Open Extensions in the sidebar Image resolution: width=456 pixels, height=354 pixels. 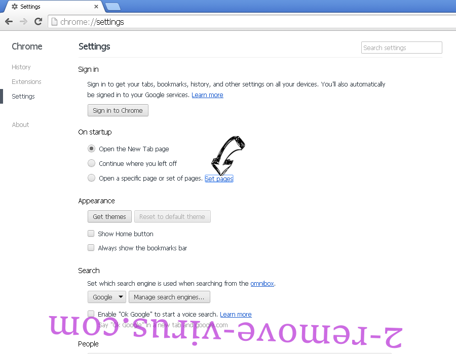point(26,82)
